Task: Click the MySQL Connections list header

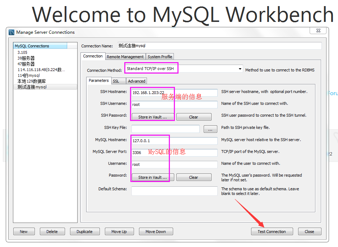Action: click(40, 46)
